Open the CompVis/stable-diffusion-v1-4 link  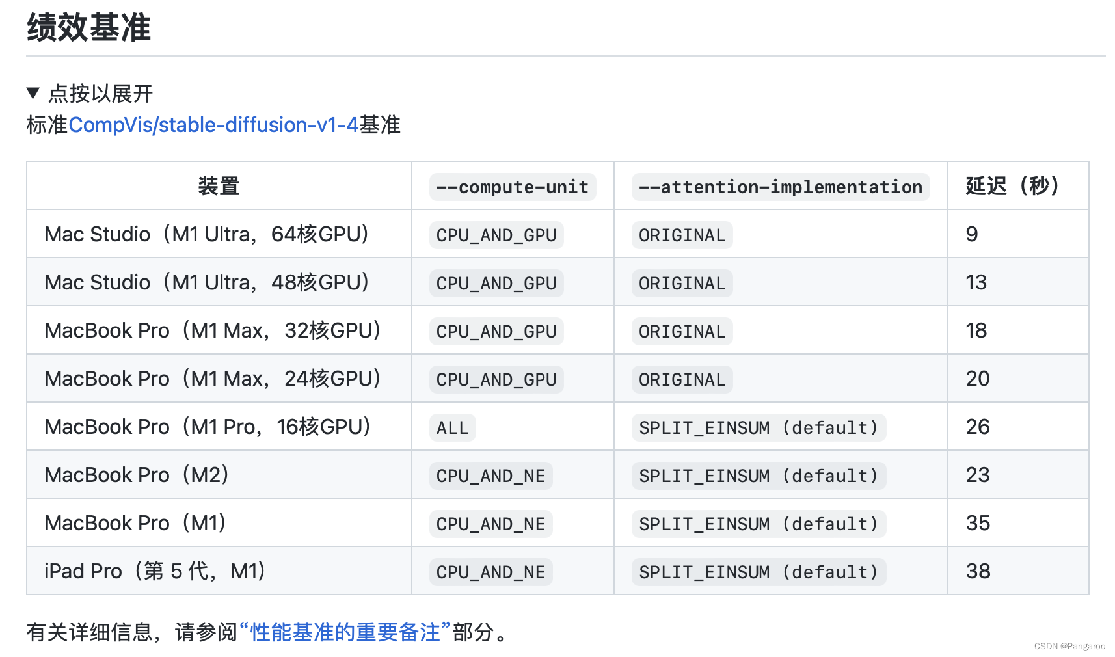[x=213, y=124]
